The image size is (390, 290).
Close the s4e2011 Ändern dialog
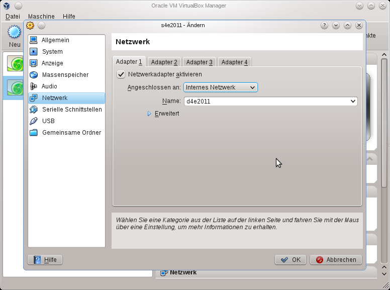(359, 25)
